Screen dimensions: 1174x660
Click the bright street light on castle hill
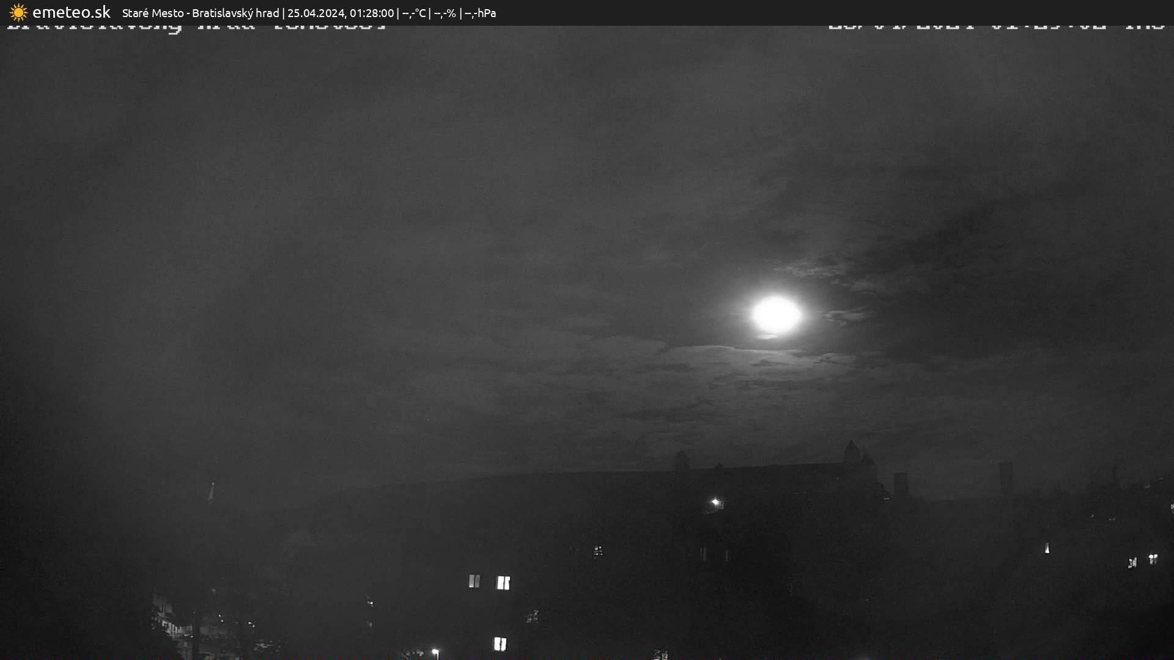715,502
